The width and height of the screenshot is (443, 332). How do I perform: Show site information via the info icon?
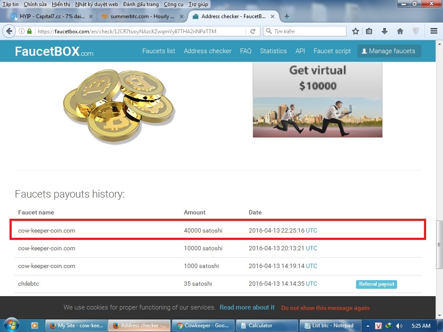(x=22, y=31)
